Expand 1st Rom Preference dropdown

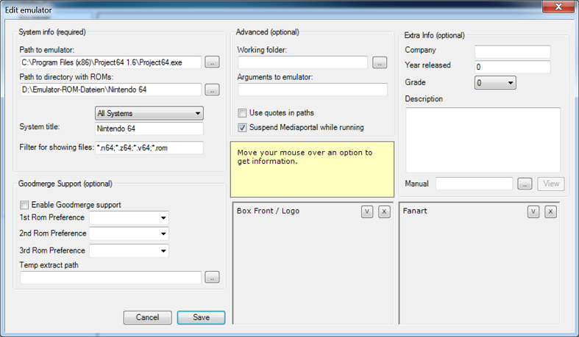(129, 218)
